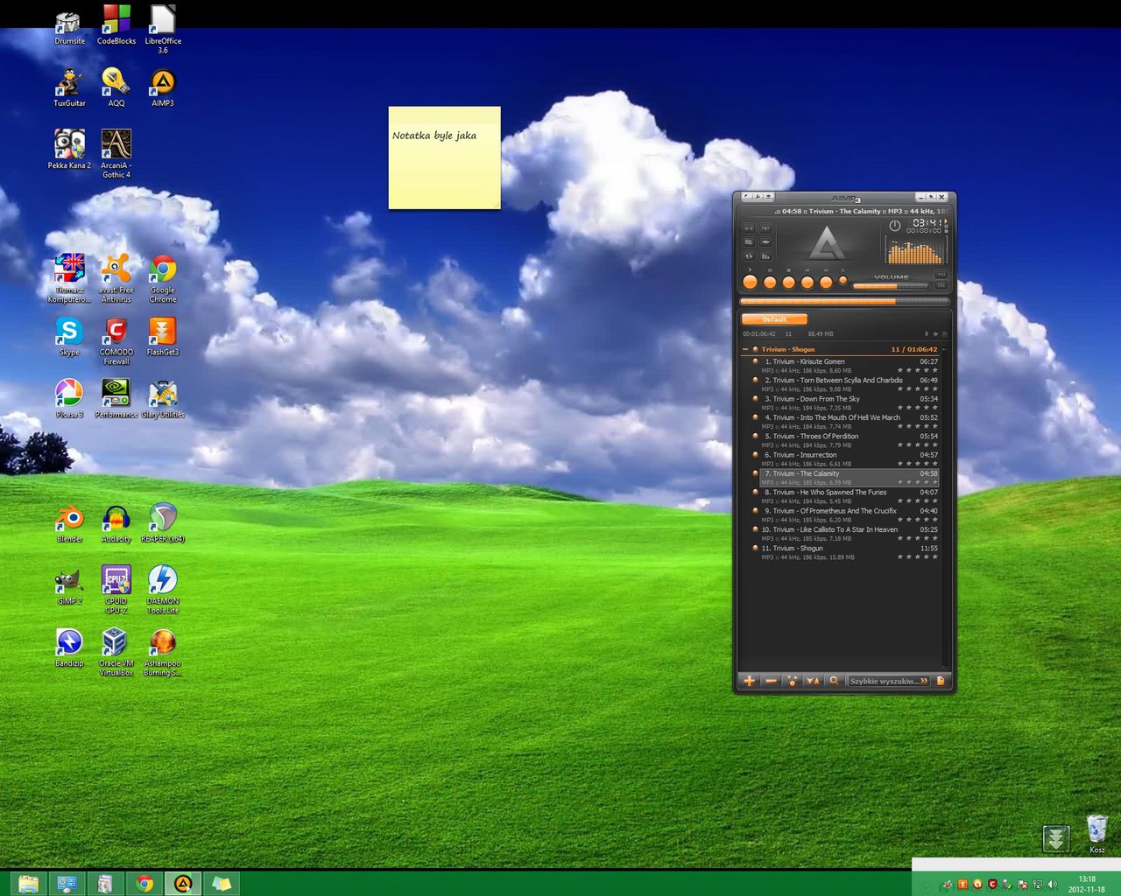Open the AIMP3 desktop shortcut
The width and height of the screenshot is (1121, 896).
[x=163, y=87]
